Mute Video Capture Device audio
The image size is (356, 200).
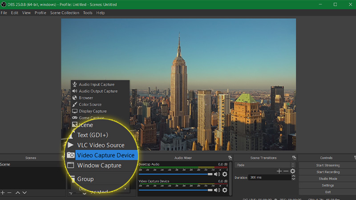point(217,190)
